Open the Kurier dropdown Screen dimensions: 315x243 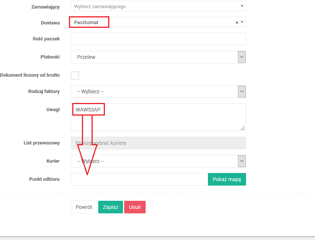pyautogui.click(x=158, y=161)
